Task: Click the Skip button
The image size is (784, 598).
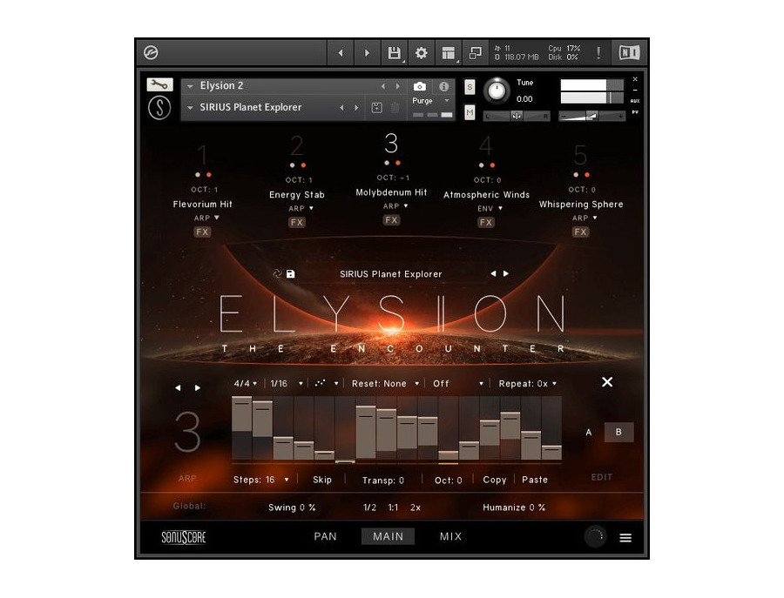Action: [322, 480]
